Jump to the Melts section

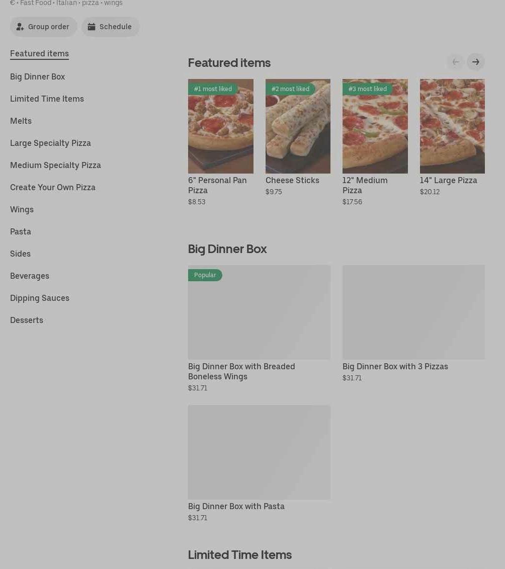(21, 121)
